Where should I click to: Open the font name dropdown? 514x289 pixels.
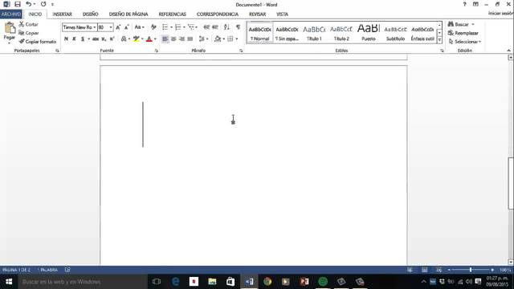pyautogui.click(x=95, y=27)
